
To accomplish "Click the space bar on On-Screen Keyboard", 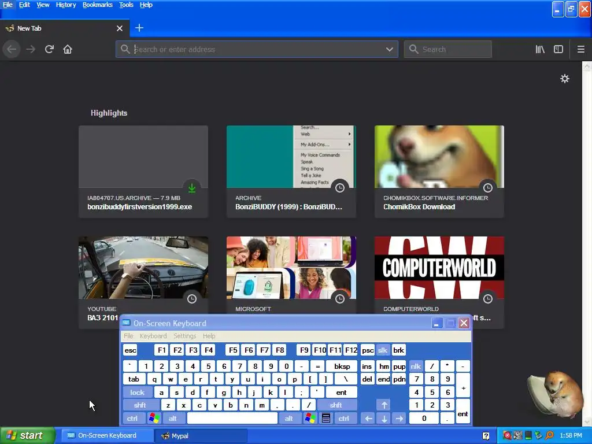I will pos(232,419).
